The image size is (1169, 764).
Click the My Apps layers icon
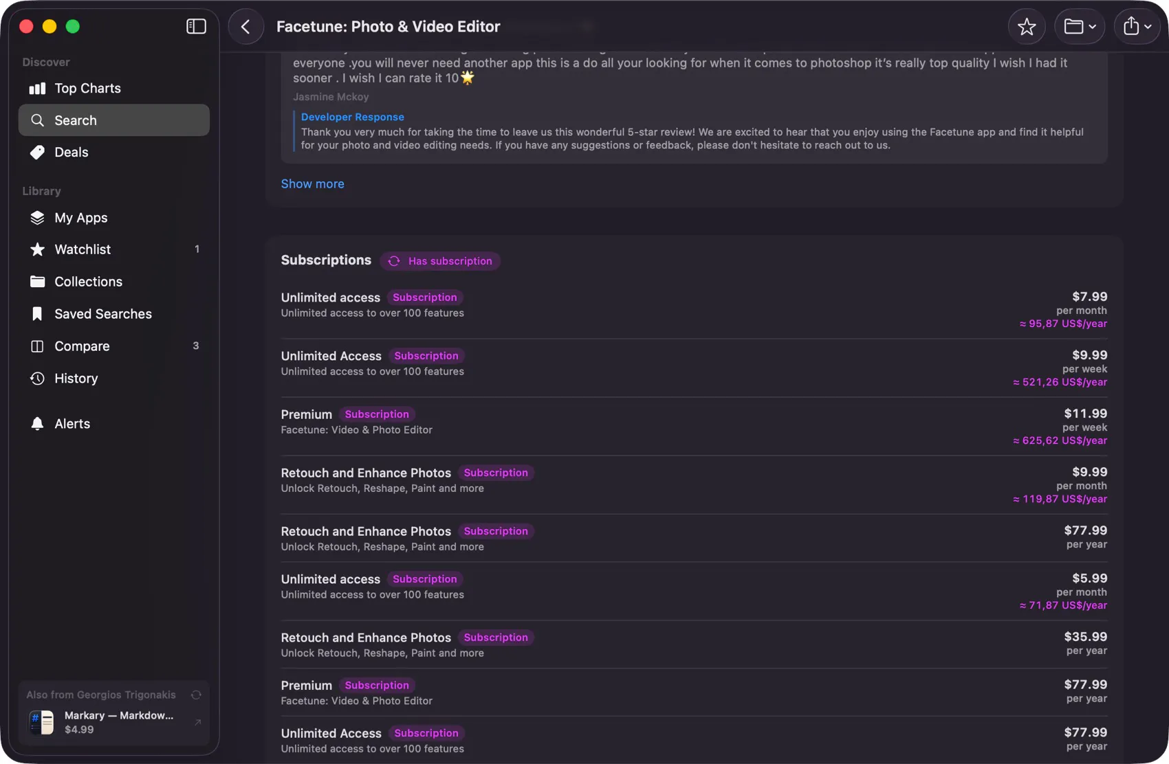pos(37,218)
